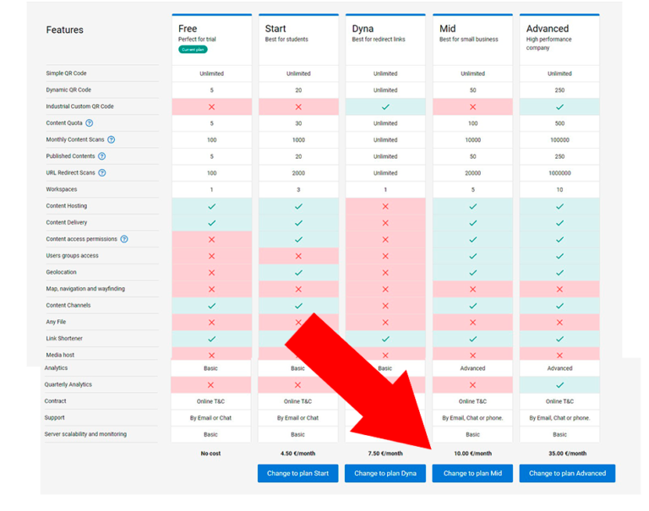Click the Features heading
Image resolution: width=649 pixels, height=511 pixels.
[x=64, y=30]
